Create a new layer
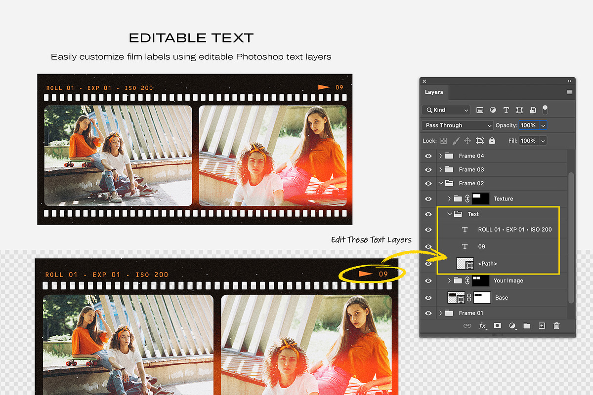 (x=542, y=326)
